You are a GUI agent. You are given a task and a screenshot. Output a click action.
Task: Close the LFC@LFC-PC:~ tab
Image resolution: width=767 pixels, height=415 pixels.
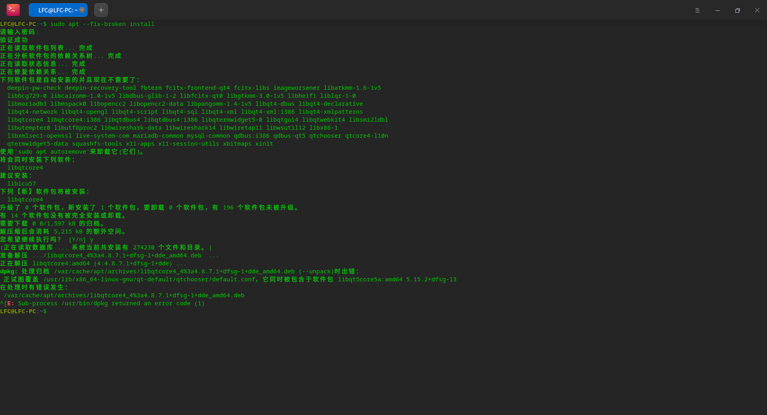point(81,10)
